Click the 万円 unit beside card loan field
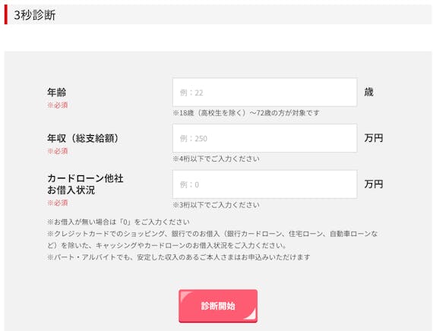Image resolution: width=433 pixels, height=331 pixels. pos(374,184)
